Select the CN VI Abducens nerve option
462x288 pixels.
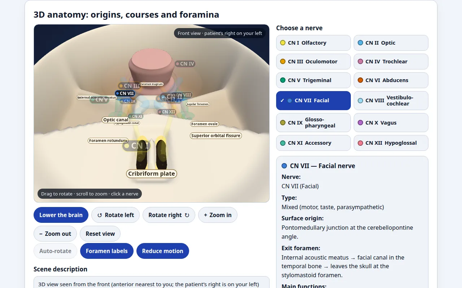391,80
